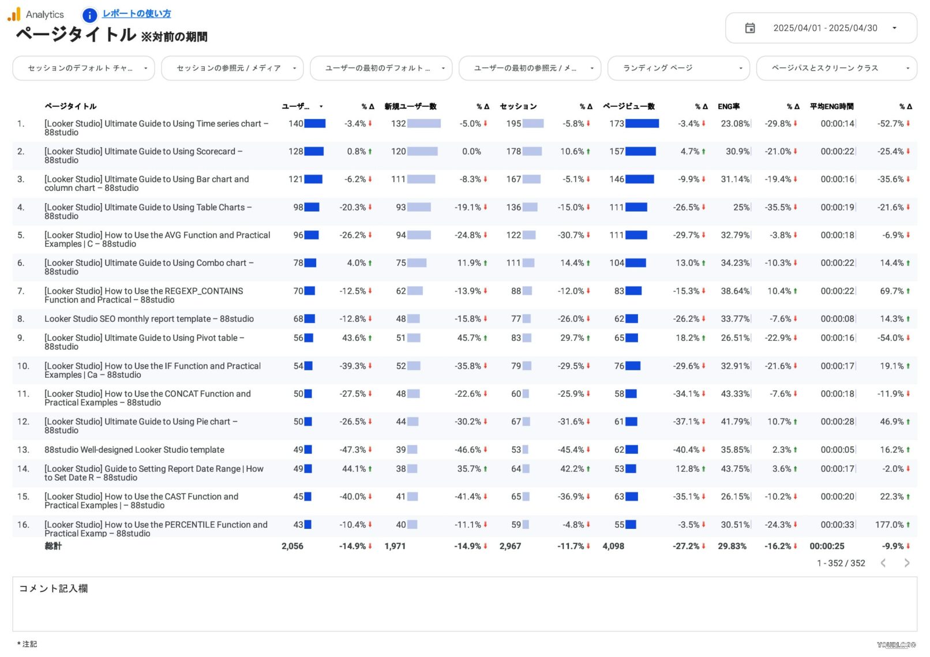Open the ランディング ページ filter dropdown

(678, 68)
